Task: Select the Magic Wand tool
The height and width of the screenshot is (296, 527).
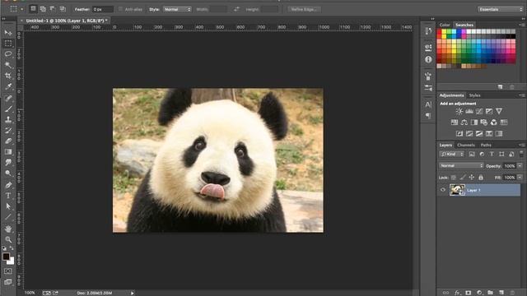Action: pos(8,65)
